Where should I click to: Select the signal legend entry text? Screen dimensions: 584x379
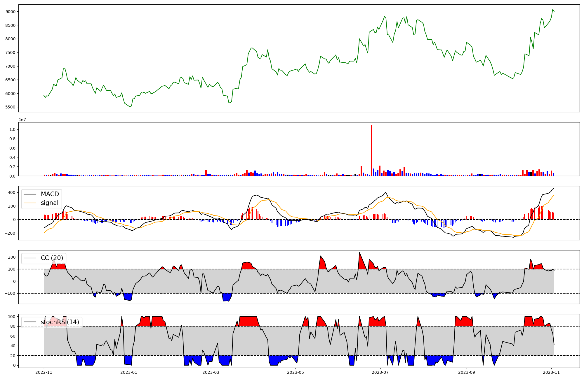point(49,203)
